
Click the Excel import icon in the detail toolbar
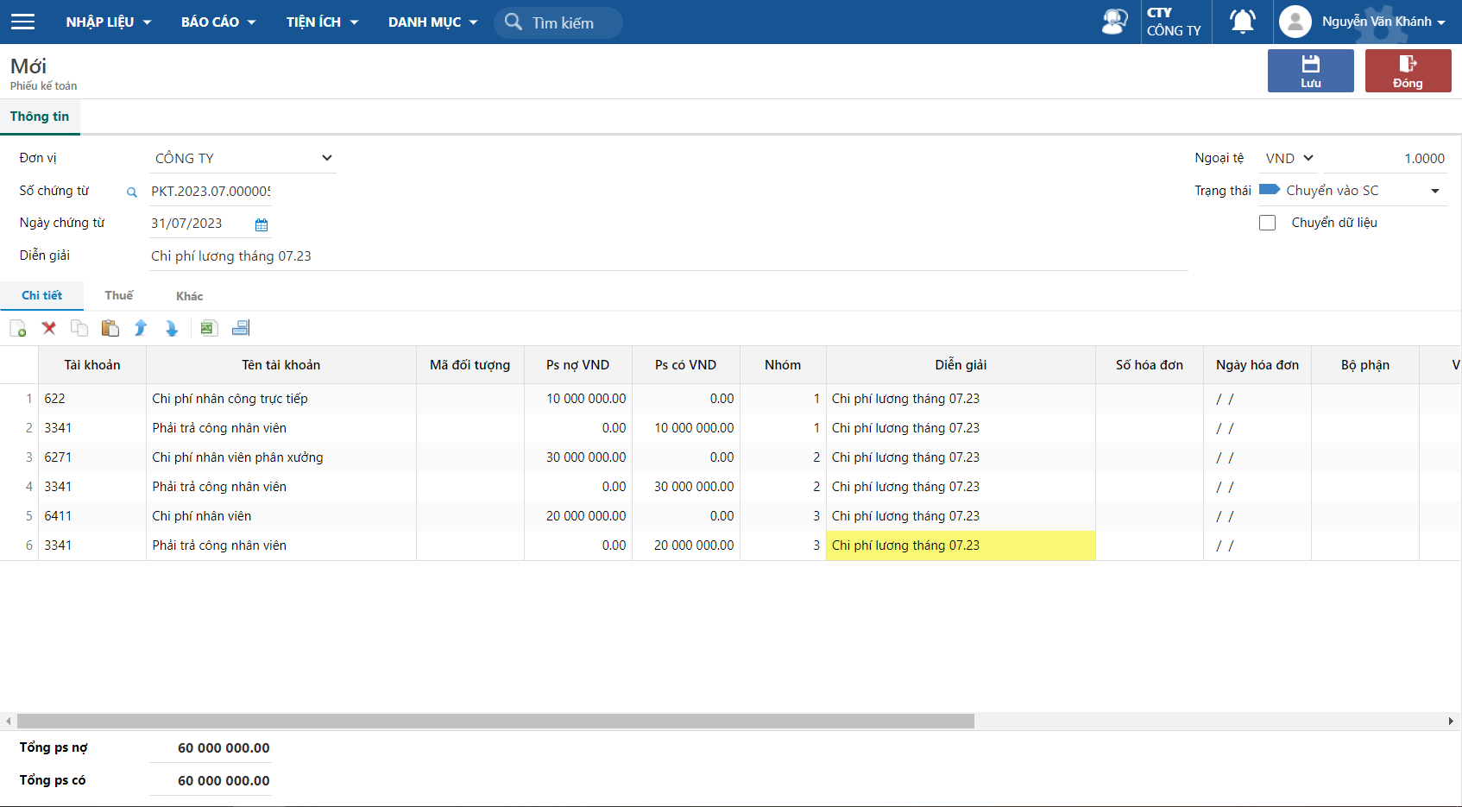[208, 328]
